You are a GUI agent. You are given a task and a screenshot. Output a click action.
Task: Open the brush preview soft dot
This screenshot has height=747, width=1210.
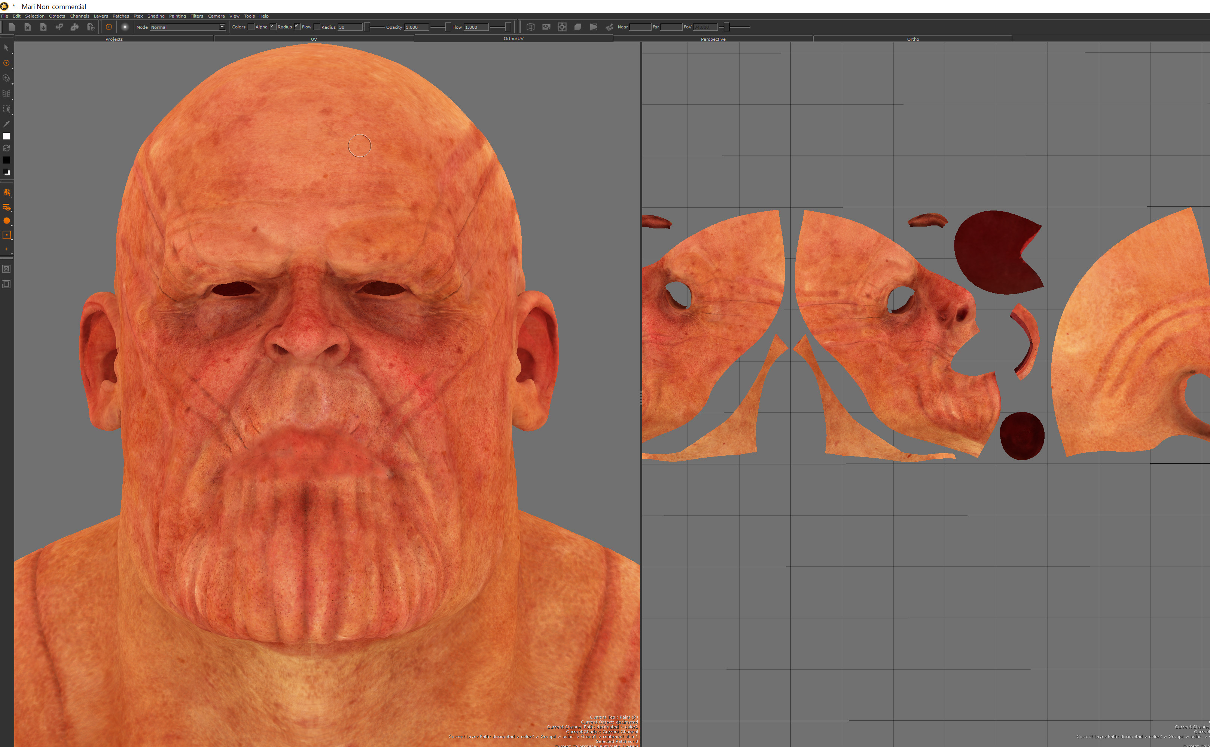125,27
